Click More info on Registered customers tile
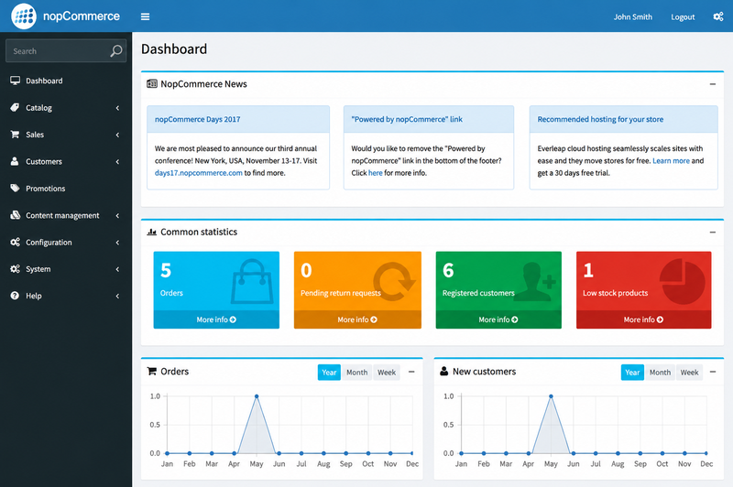733x487 pixels. (498, 319)
